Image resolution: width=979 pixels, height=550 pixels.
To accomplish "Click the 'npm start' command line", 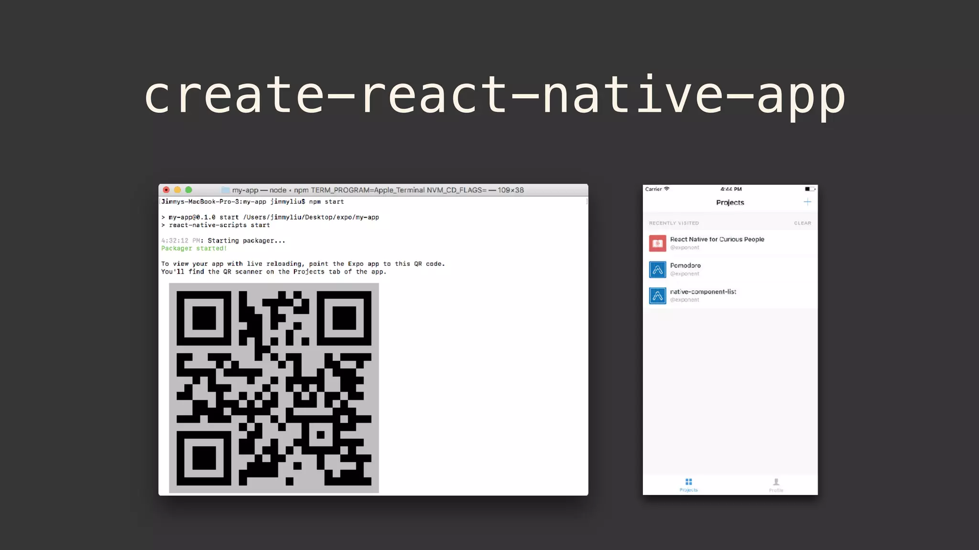I will pos(252,201).
